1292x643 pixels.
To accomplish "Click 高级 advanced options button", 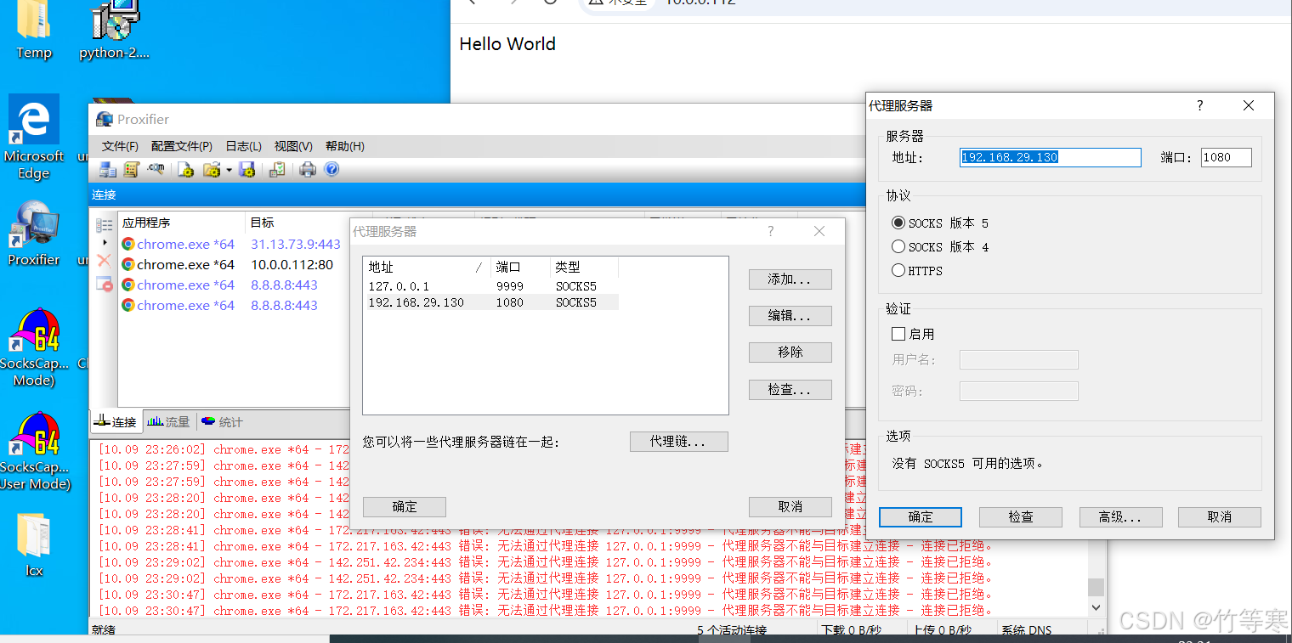I will tap(1120, 516).
